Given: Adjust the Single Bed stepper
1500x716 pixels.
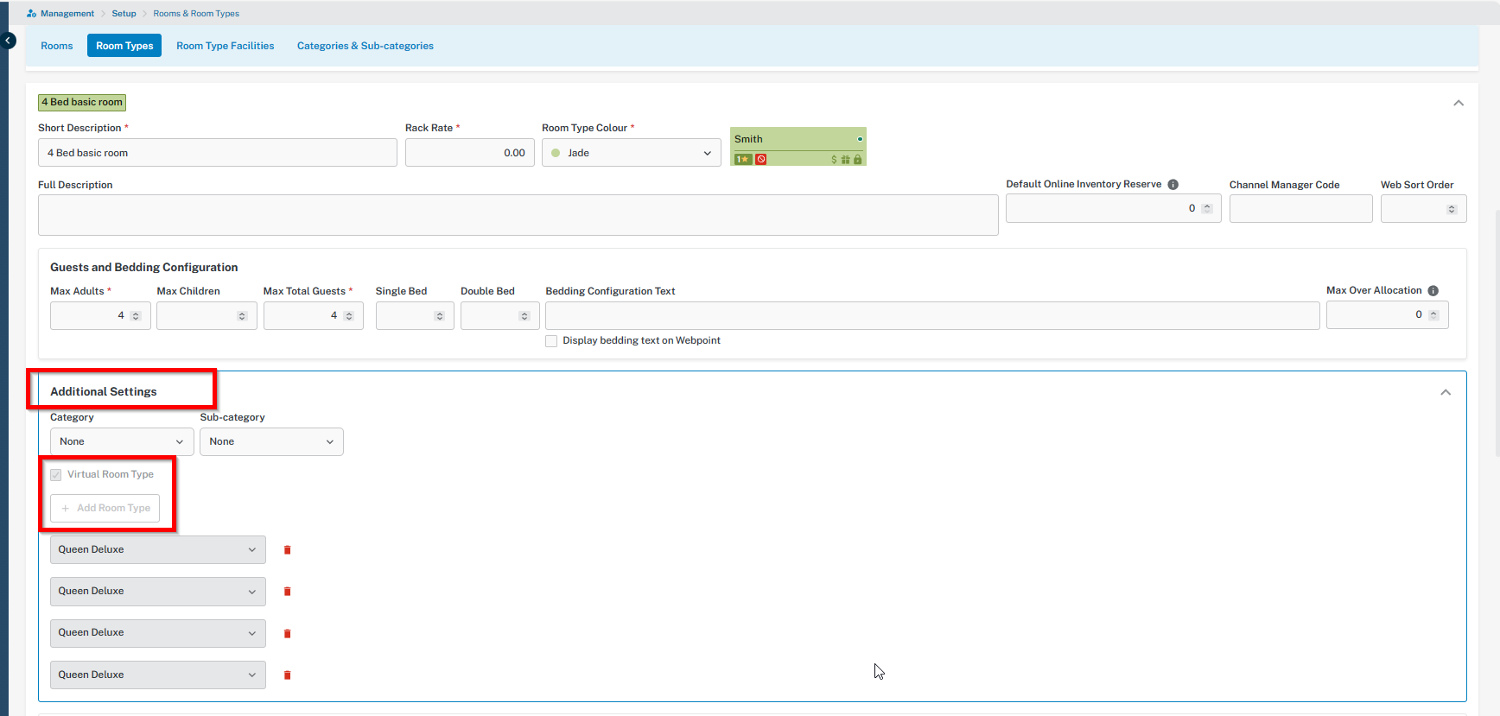Looking at the screenshot, I should [x=440, y=316].
